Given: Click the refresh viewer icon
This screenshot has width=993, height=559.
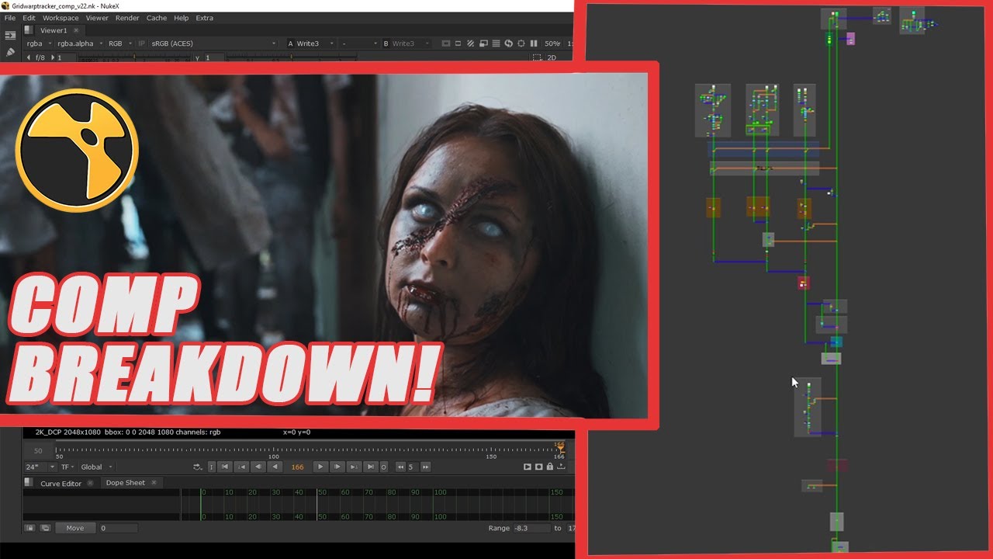Looking at the screenshot, I should pyautogui.click(x=509, y=43).
